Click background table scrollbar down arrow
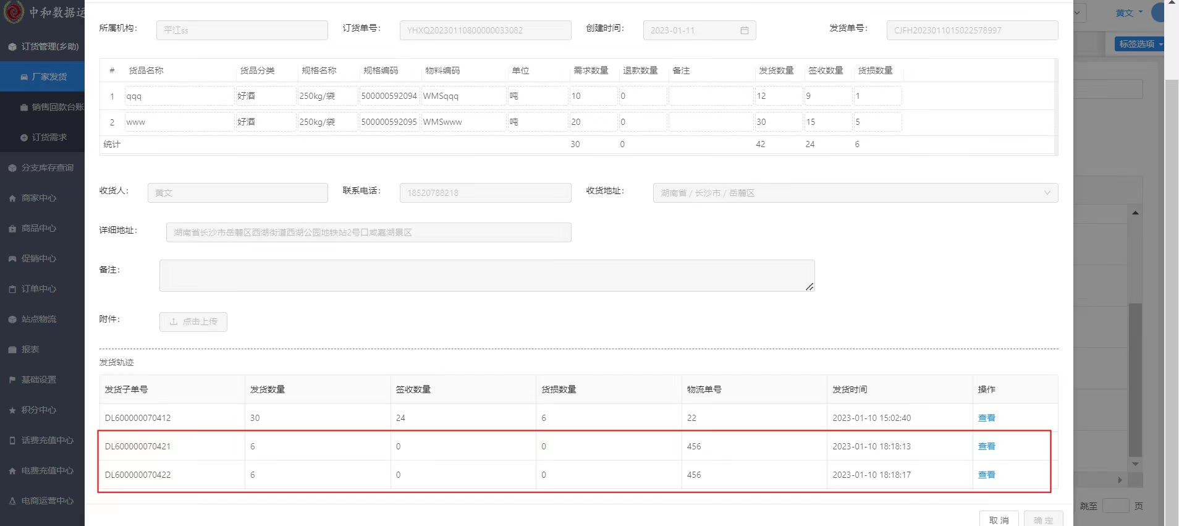This screenshot has height=526, width=1179. pyautogui.click(x=1135, y=464)
